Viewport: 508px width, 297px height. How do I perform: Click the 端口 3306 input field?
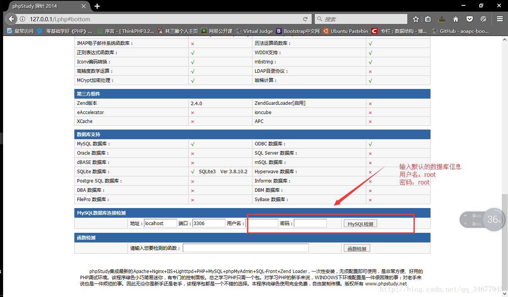coord(209,223)
